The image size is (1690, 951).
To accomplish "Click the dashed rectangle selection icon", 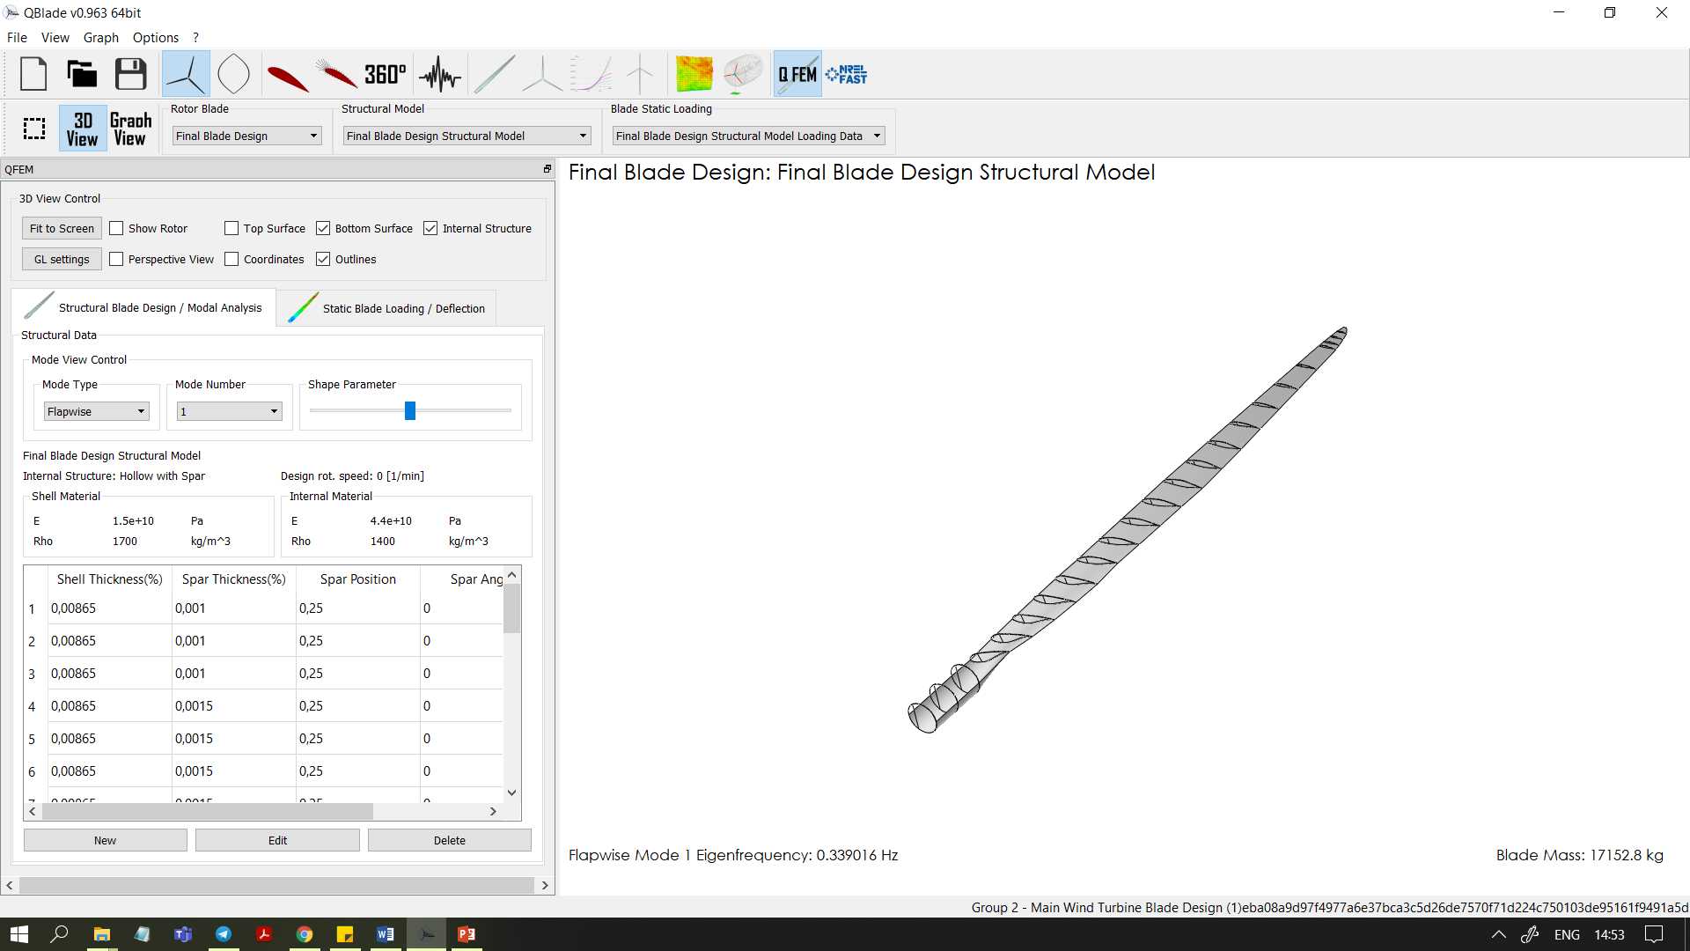I will coord(34,129).
